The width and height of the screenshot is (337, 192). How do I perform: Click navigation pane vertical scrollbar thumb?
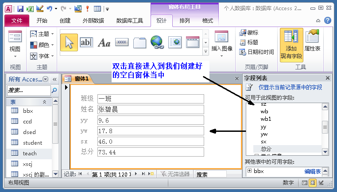click(x=55, y=124)
